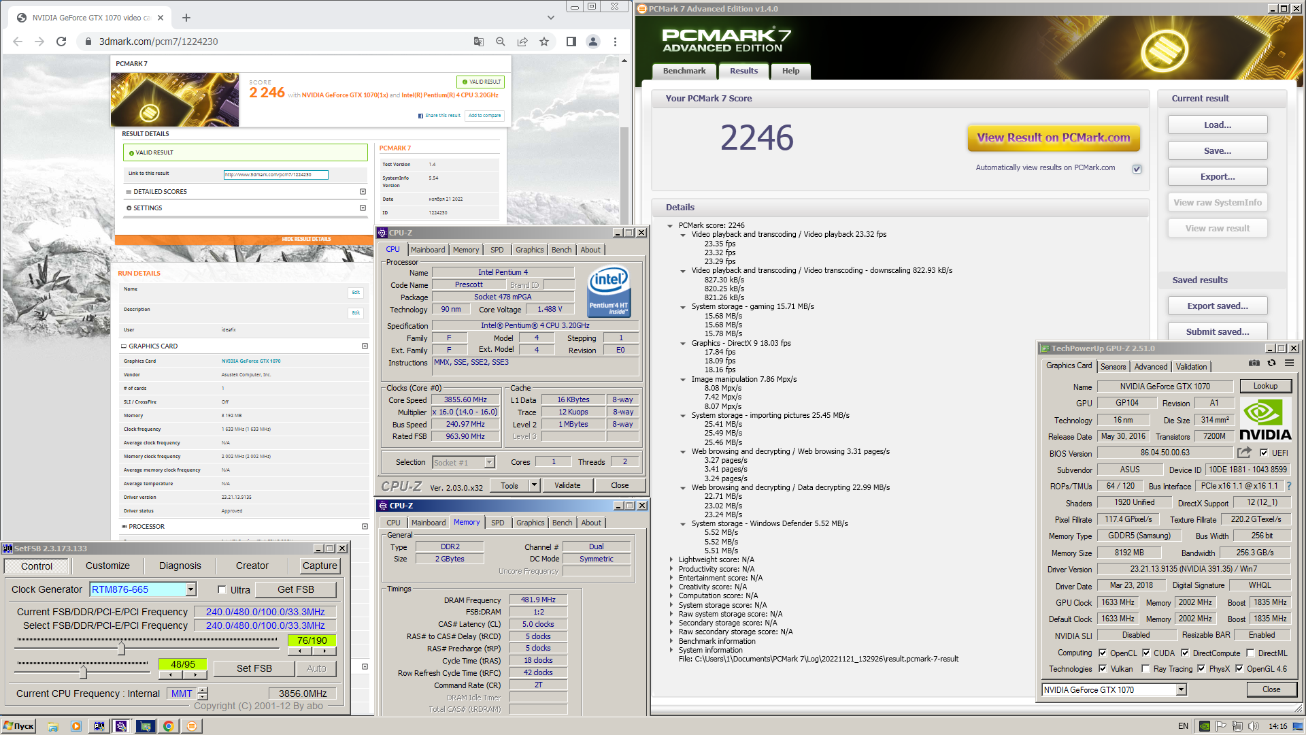Open the Diagnosis tab in SetFSB

pyautogui.click(x=180, y=566)
